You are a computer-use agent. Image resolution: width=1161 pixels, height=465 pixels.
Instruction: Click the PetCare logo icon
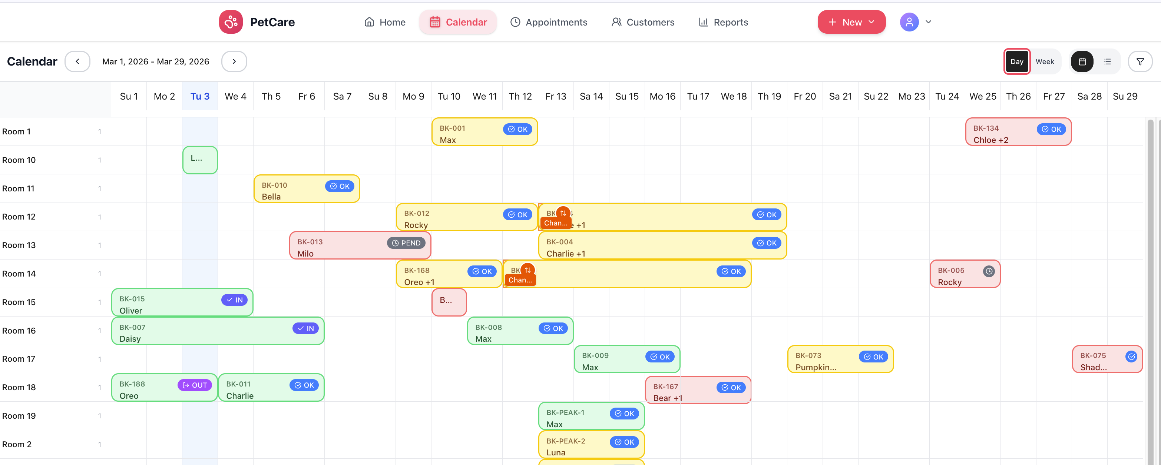coord(231,21)
